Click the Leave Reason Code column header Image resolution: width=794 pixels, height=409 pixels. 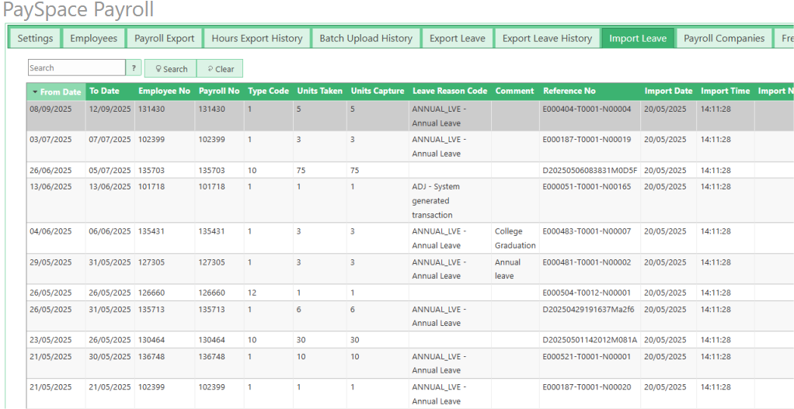coord(450,91)
